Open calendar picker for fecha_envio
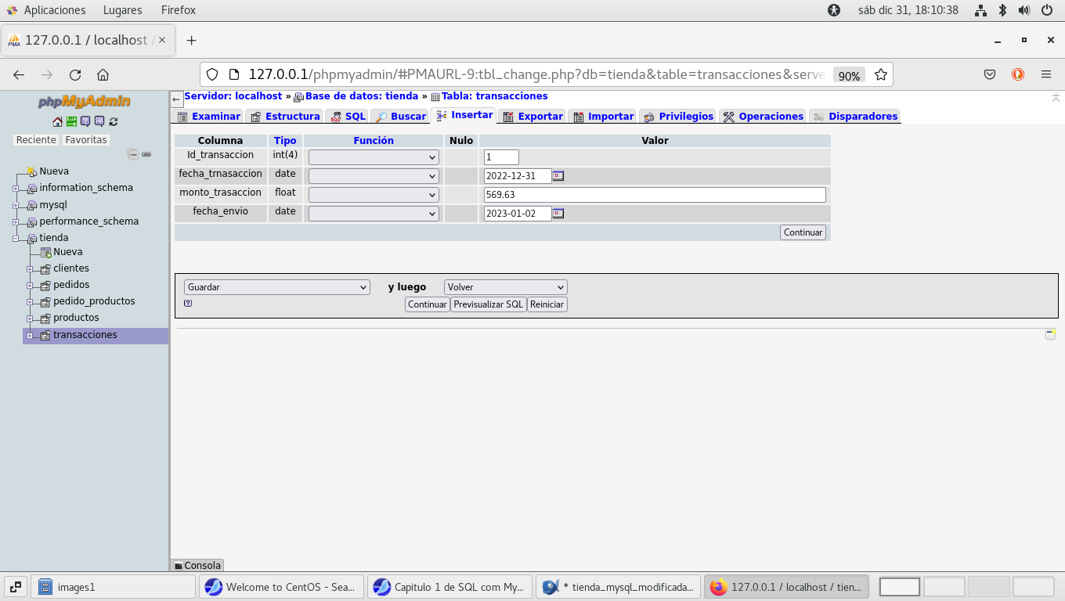Viewport: 1065px width, 601px height. point(558,214)
